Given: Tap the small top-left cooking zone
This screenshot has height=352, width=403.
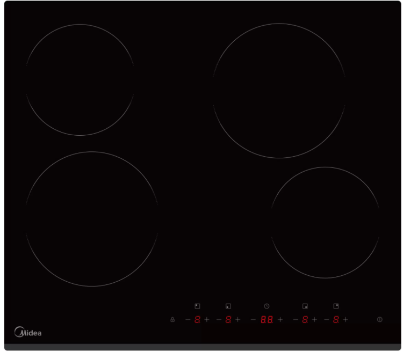Looking at the screenshot, I should (x=80, y=80).
